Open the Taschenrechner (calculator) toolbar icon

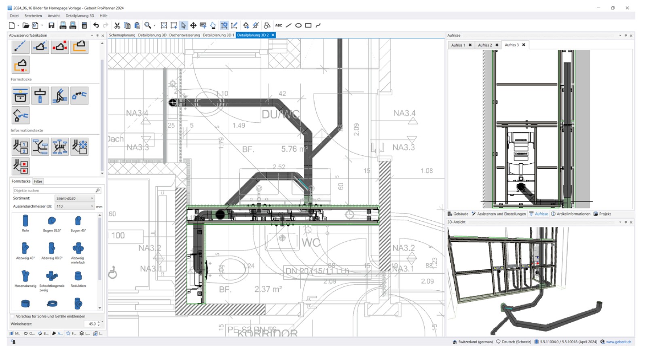pos(84,25)
